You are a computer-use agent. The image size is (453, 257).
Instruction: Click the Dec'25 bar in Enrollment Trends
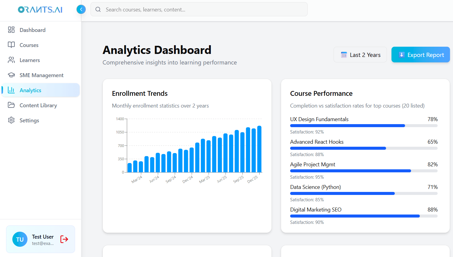259,149
